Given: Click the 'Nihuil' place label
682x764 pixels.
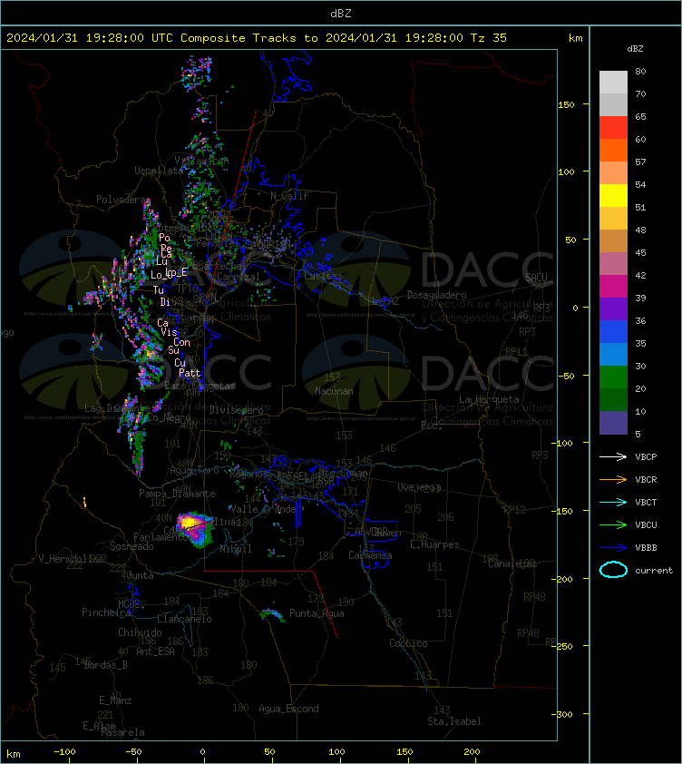Looking at the screenshot, I should (x=236, y=549).
